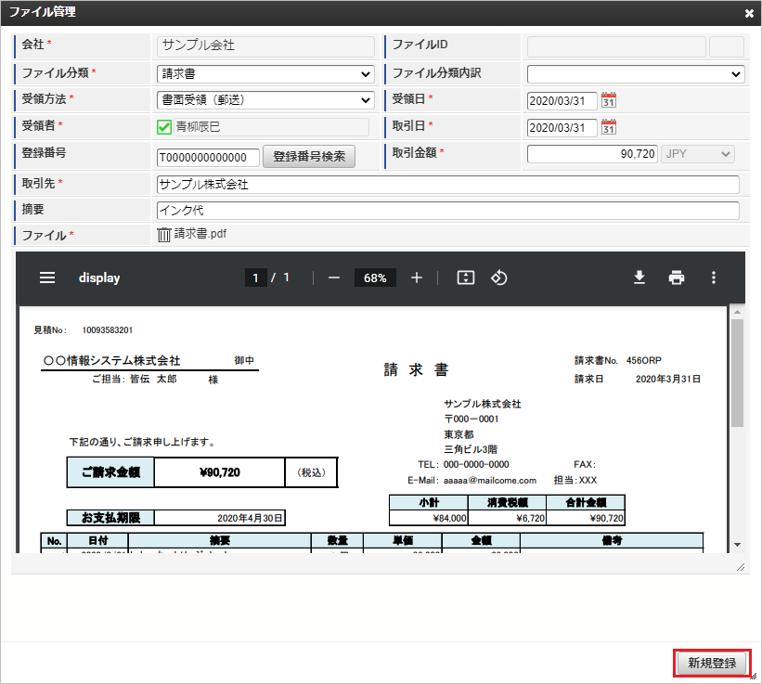This screenshot has height=684, width=762.
Task: Expand the ファイル分類 dropdown
Action: pos(265,74)
